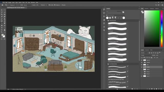
Task: Open the layer filter Kind dropdown
Action: [x=145, y=53]
